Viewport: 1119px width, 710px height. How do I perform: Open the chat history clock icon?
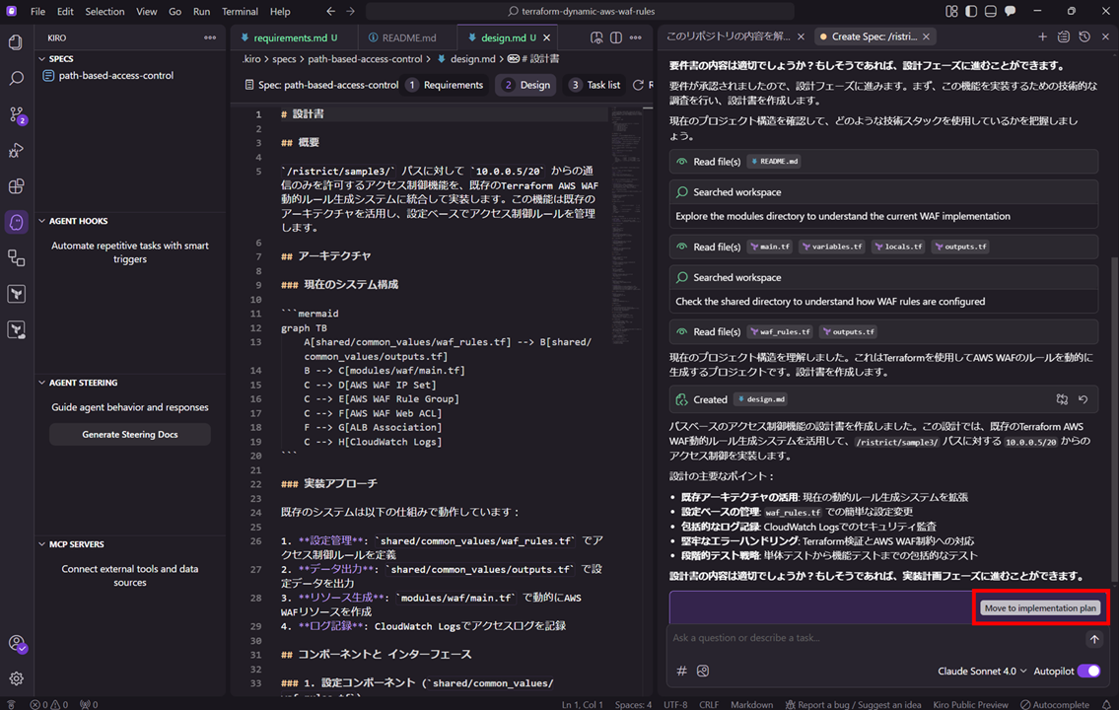pos(1084,36)
